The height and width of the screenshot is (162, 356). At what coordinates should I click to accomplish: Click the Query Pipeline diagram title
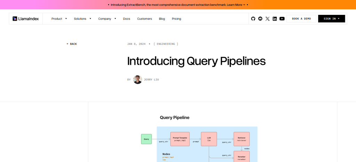pos(175,117)
